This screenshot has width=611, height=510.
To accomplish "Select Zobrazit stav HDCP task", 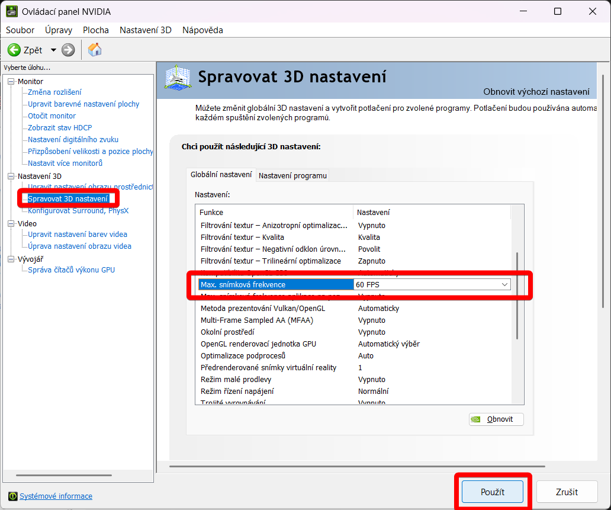I will 60,127.
